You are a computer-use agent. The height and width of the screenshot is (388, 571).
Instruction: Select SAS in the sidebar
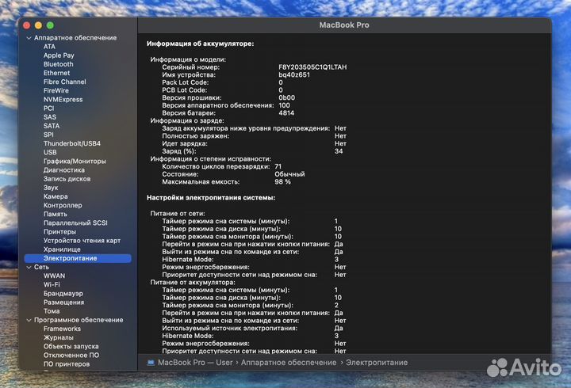[49, 117]
